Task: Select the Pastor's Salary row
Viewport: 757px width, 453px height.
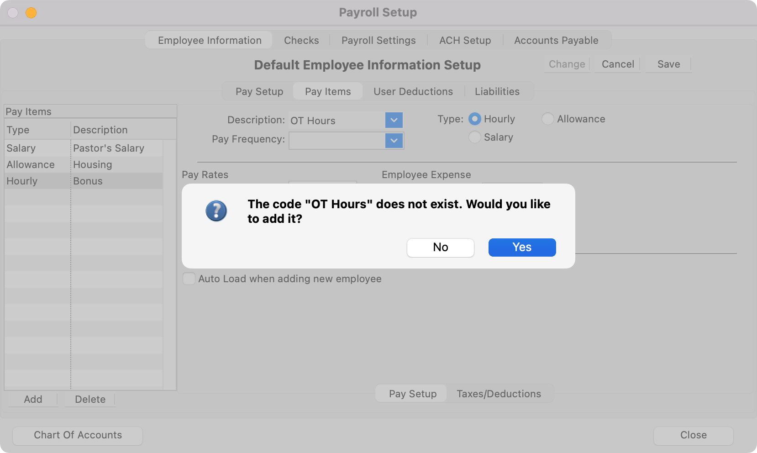Action: click(109, 148)
